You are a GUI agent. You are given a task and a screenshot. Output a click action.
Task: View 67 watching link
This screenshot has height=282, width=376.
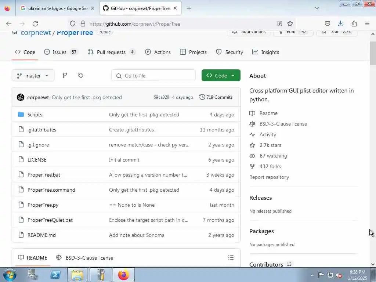[x=273, y=156]
